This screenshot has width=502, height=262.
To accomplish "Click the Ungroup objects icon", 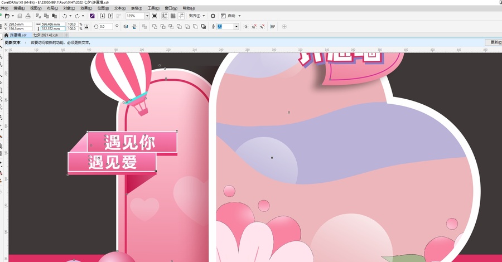I will click(x=254, y=27).
